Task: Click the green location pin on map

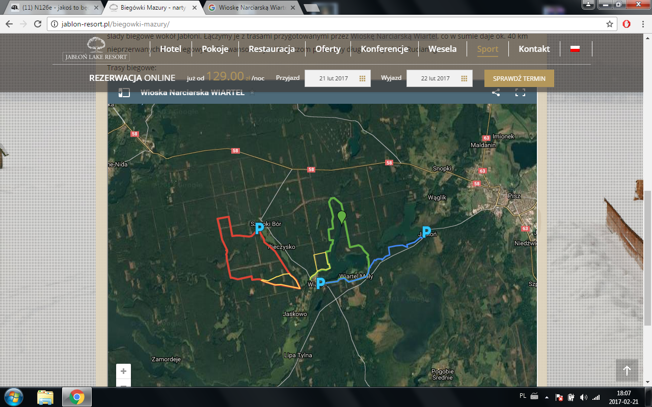Action: pos(342,217)
